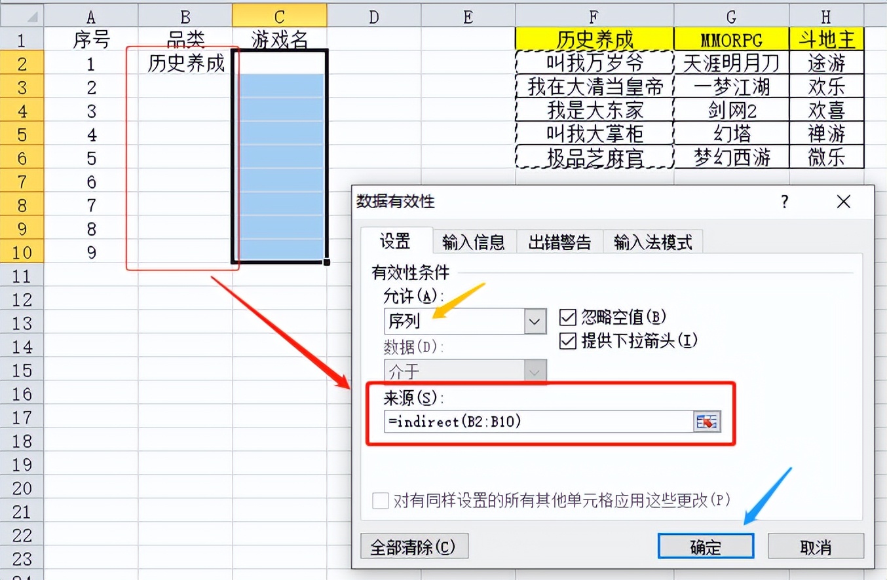This screenshot has height=580, width=887.
Task: Click cell A6 containing 5
Action: (91, 158)
